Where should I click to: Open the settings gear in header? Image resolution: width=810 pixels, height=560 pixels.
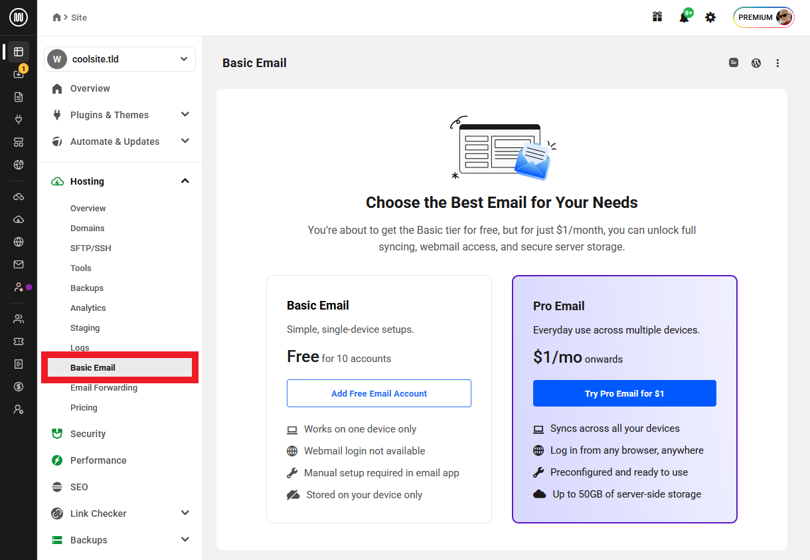point(710,17)
